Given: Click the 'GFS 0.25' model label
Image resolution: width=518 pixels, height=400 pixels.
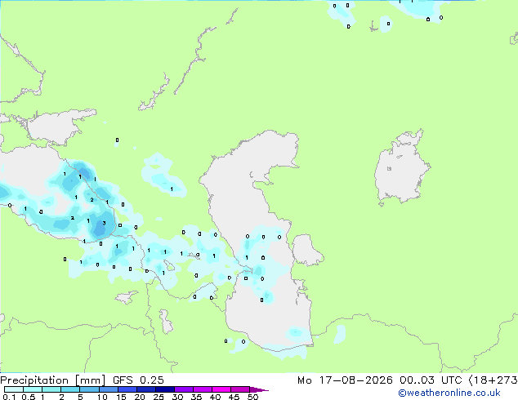Looking at the screenshot, I should [138, 380].
